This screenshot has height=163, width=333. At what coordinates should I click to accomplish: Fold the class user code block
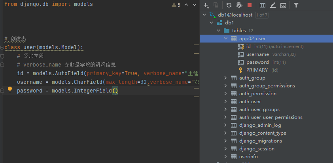[2, 48]
